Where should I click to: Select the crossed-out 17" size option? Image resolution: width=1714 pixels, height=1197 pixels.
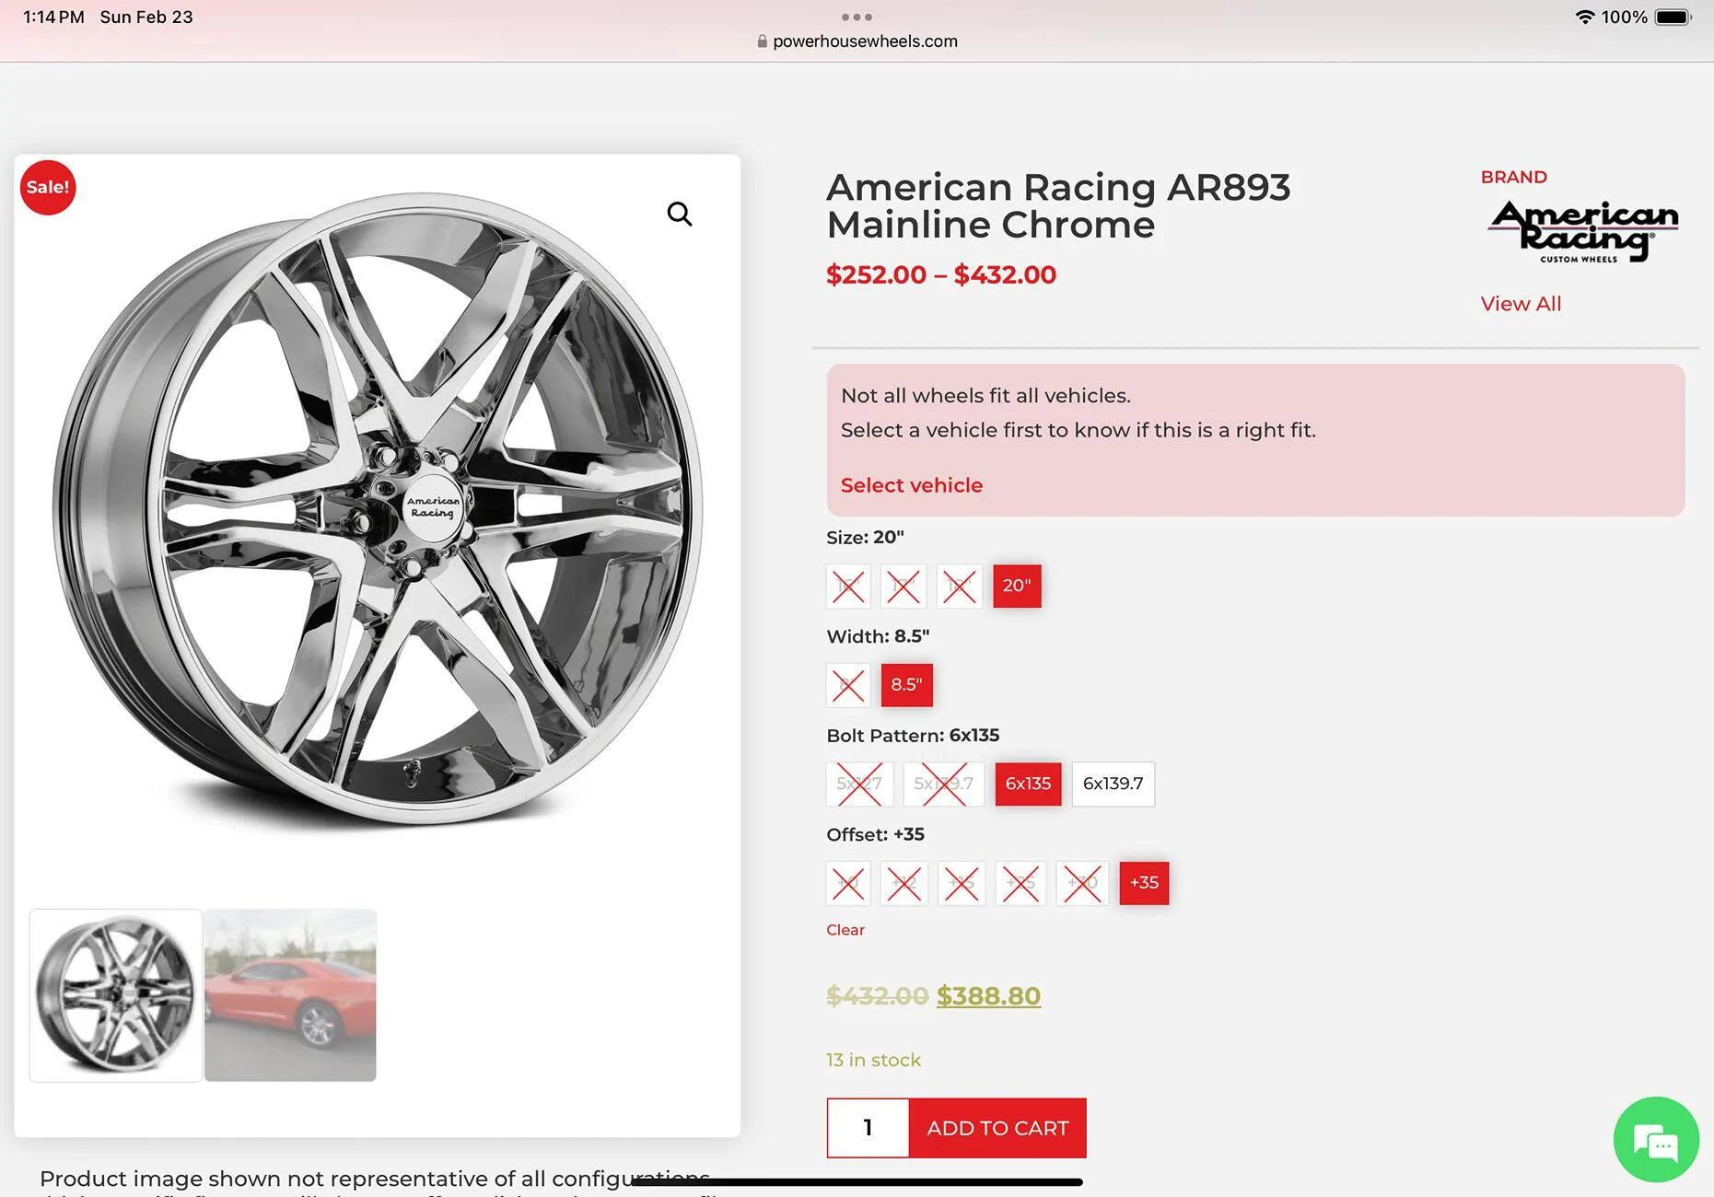click(904, 586)
